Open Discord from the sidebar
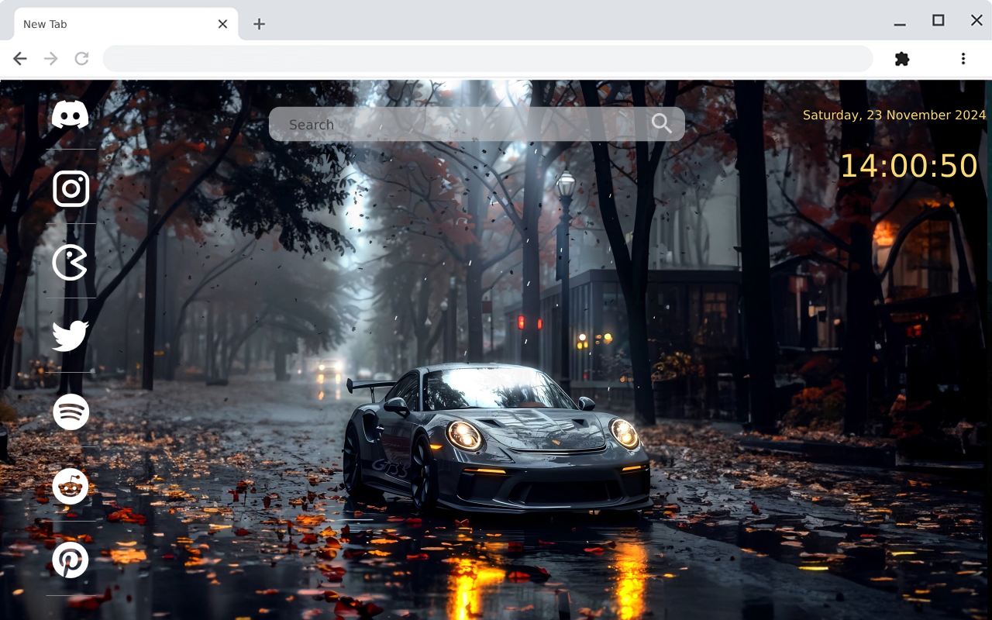 tap(71, 115)
